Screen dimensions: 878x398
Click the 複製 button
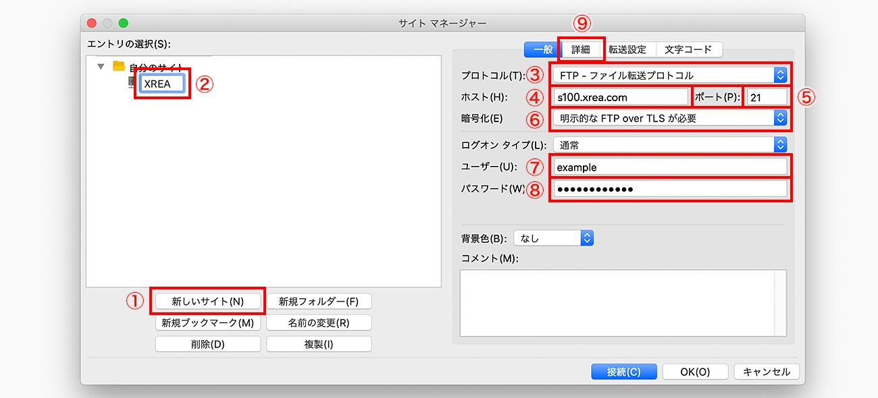tap(319, 344)
